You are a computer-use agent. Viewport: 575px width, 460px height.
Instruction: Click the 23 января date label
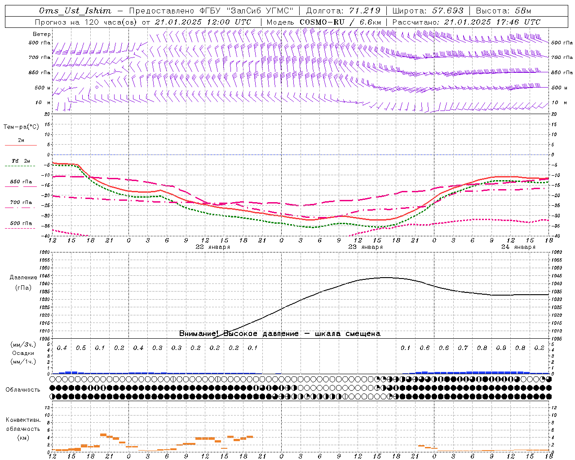[365, 247]
